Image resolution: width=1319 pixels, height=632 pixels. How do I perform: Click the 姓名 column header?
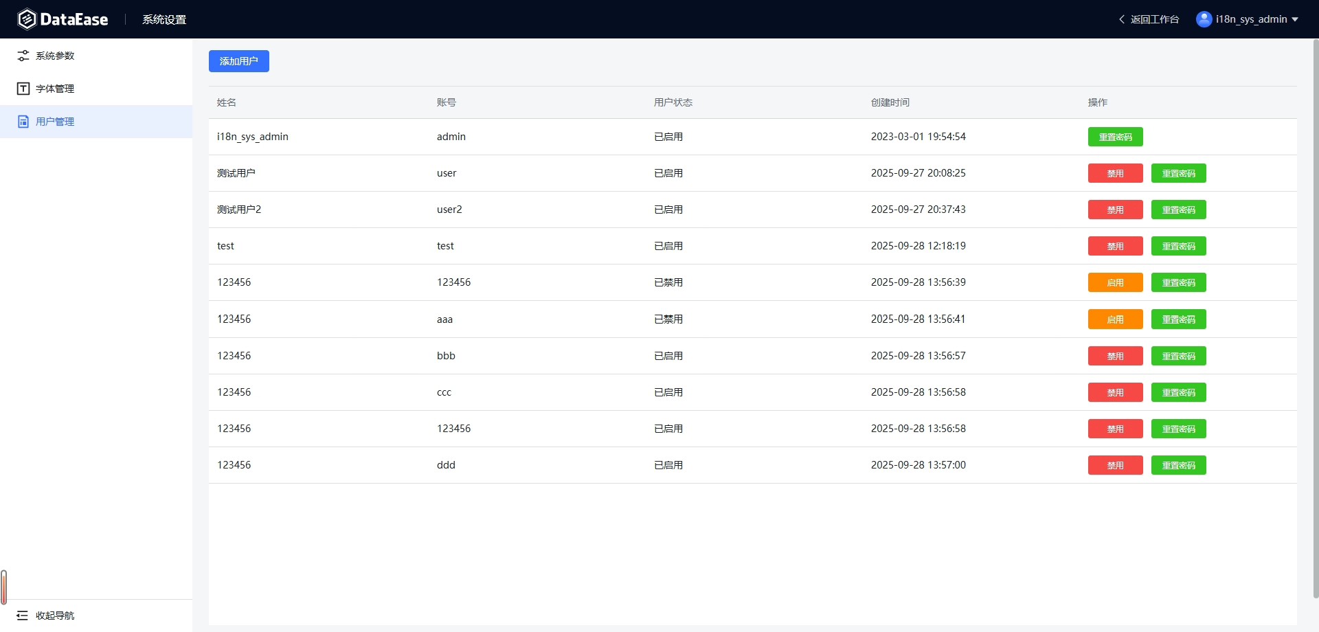coord(227,102)
